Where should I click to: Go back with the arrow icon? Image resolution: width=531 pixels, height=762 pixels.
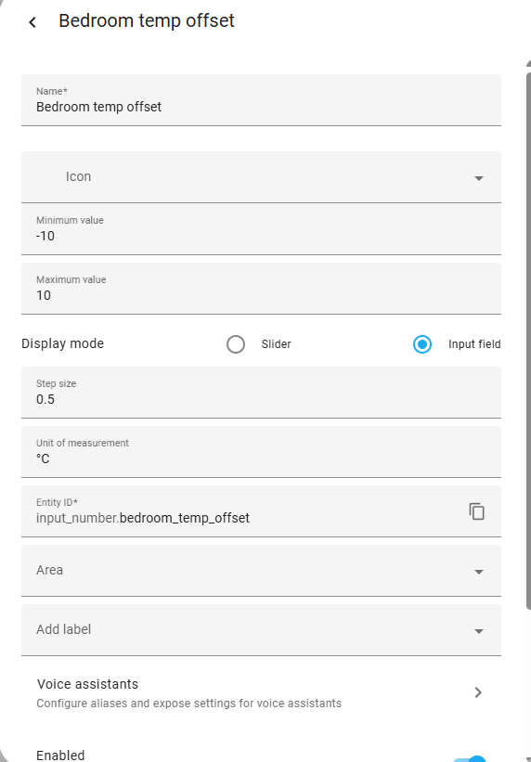pos(32,22)
